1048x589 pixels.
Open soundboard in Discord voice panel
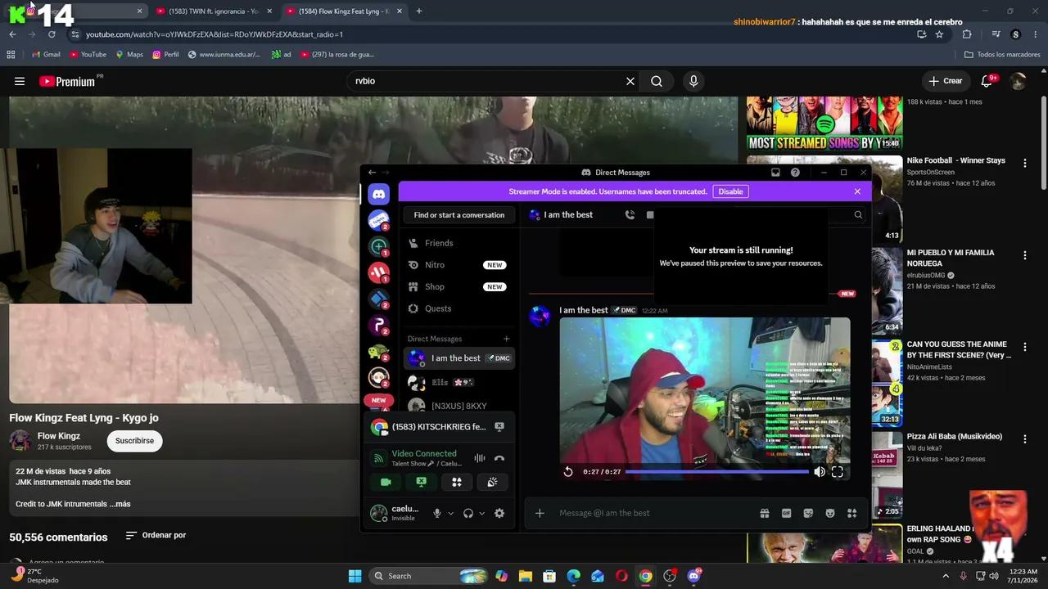(492, 483)
